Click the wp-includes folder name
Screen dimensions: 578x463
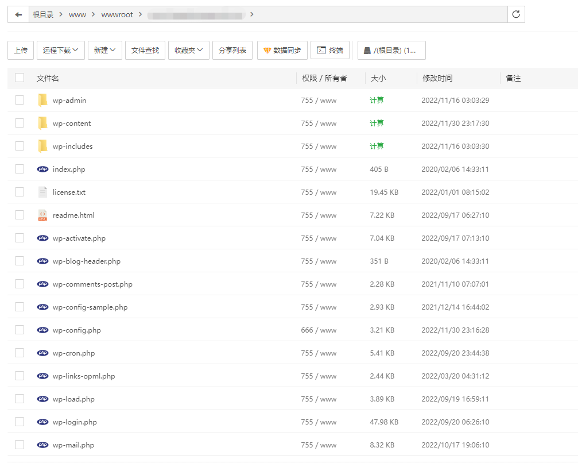[x=73, y=146]
